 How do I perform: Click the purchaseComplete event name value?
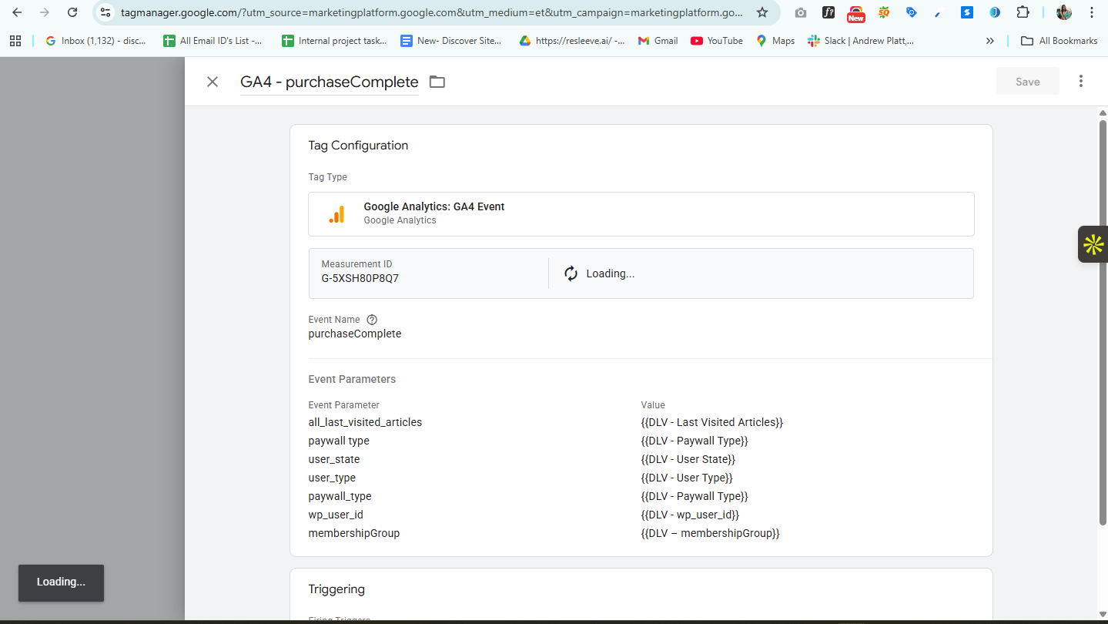[355, 334]
